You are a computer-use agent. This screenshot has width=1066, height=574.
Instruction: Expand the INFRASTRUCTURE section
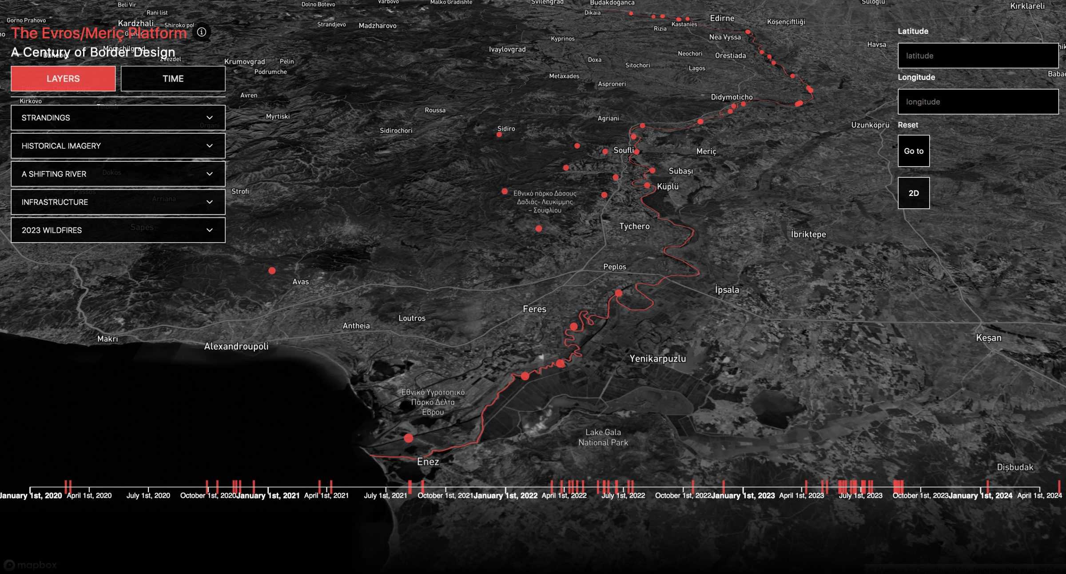118,202
